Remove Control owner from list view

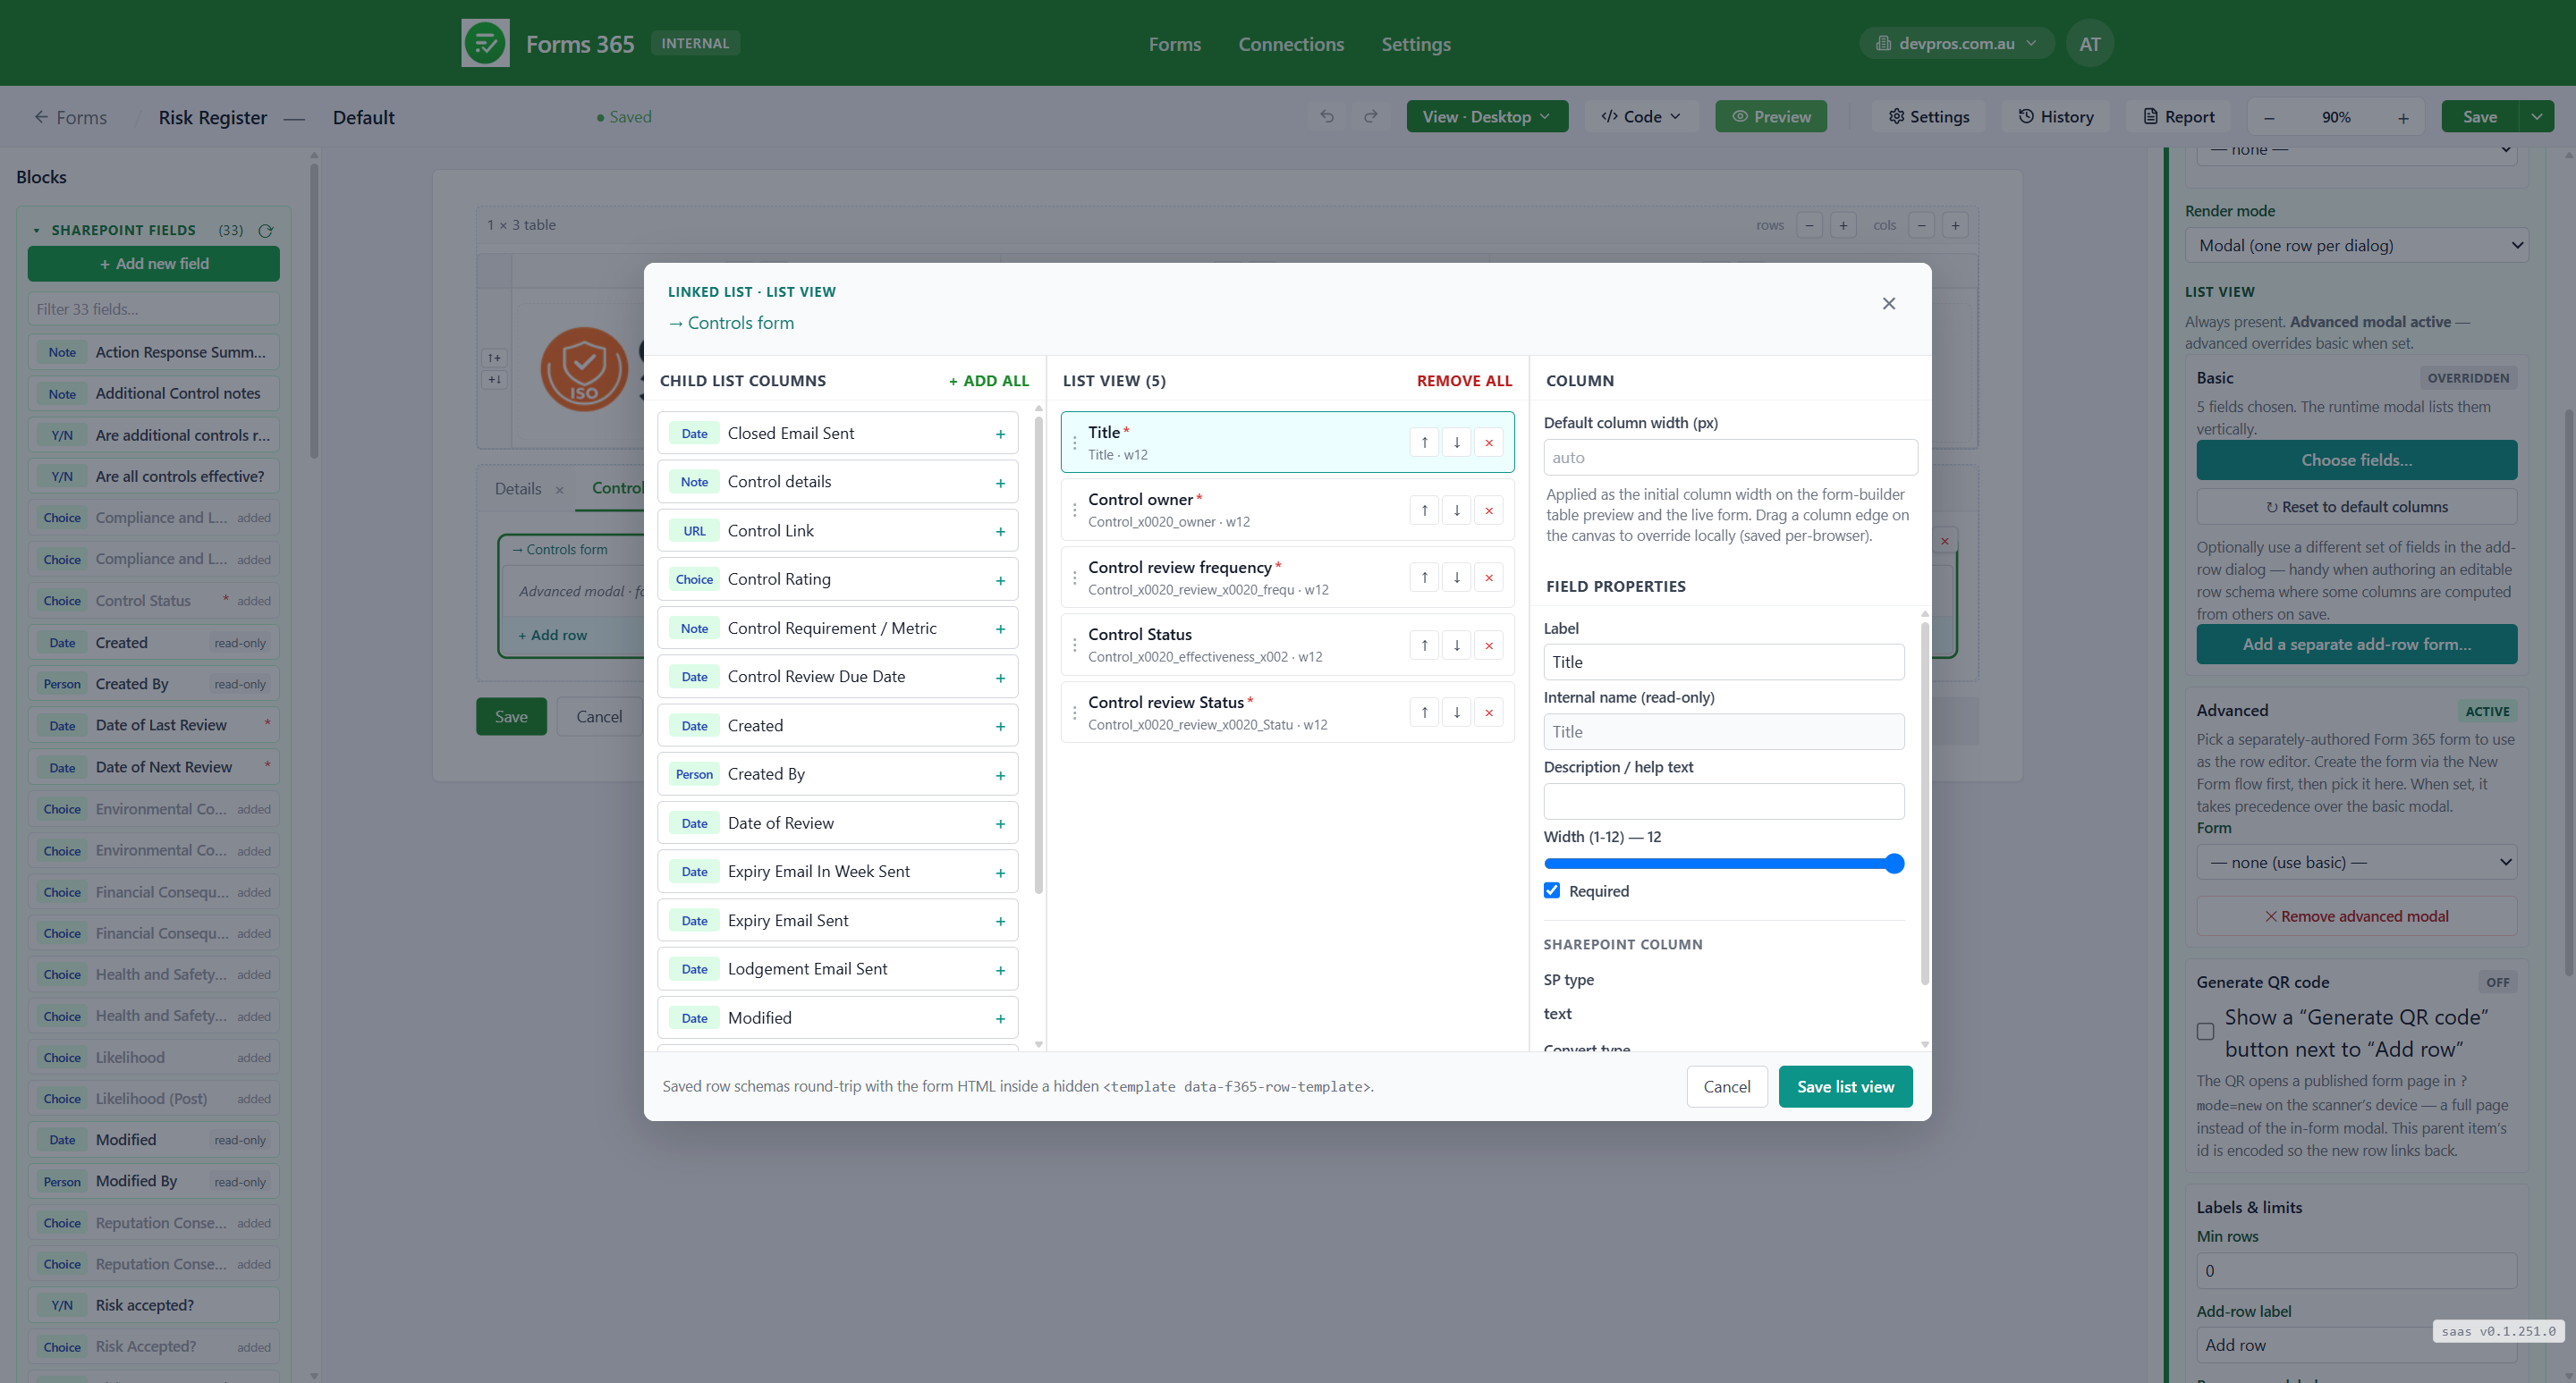click(x=1488, y=510)
